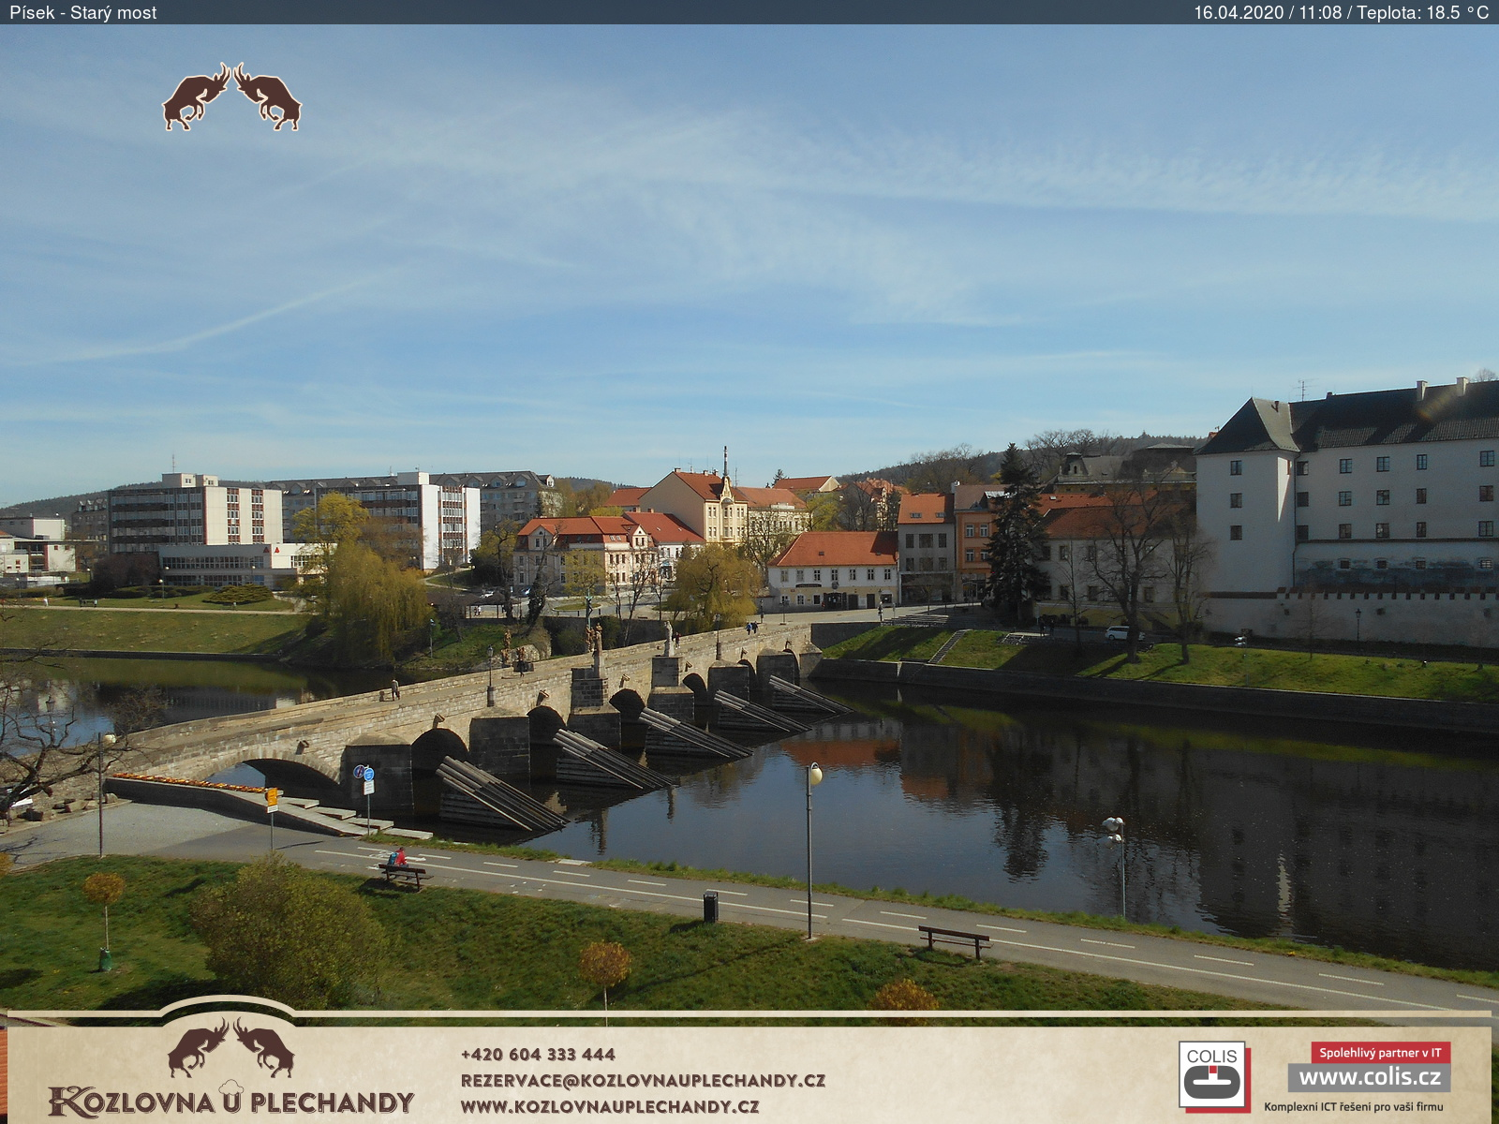Click the 'Písek - Starý most' camera title
This screenshot has height=1124, width=1499.
coord(83,12)
